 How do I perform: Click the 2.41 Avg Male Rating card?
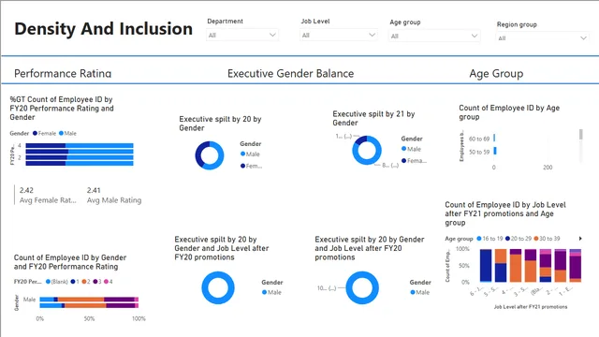point(114,196)
